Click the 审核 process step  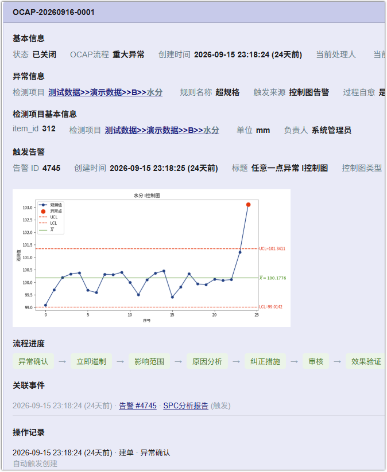pyautogui.click(x=316, y=361)
